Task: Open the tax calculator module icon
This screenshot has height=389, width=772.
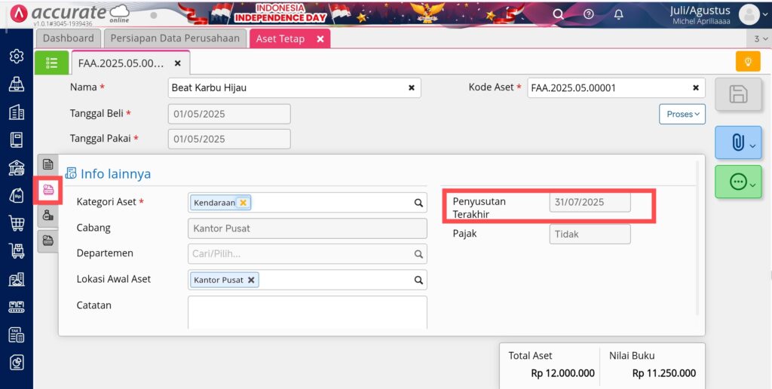Action: click(17, 335)
